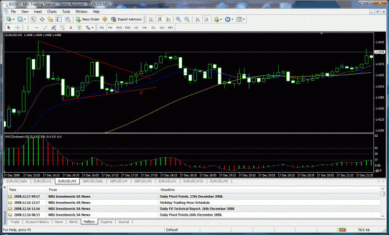Switch to the EURUSD,Daily chart tab
The height and width of the screenshot is (235, 389).
tap(17, 181)
